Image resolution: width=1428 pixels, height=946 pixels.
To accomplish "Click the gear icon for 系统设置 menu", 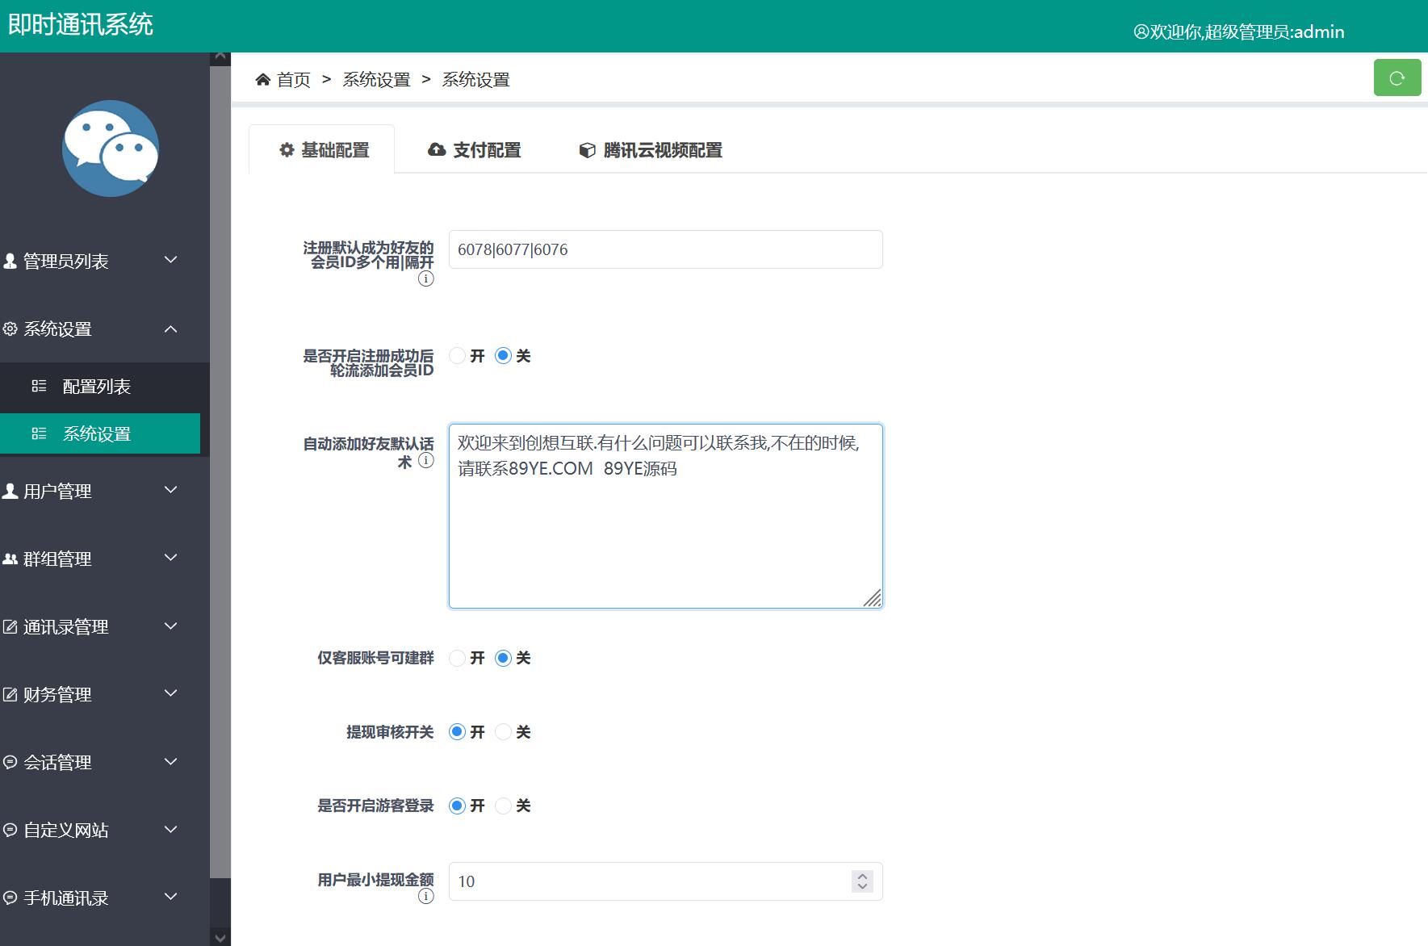I will click(10, 329).
